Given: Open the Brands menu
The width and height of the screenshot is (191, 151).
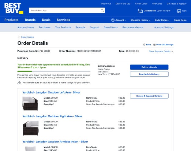Looking at the screenshot, I should point(30,20).
